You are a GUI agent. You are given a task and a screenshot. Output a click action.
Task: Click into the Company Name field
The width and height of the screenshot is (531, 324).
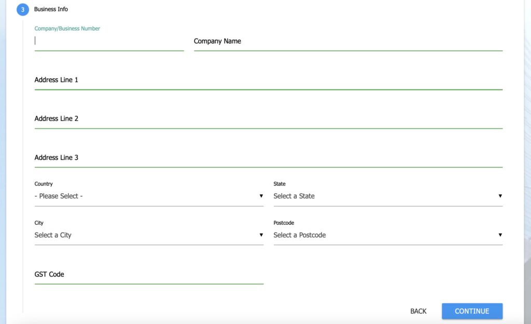point(347,41)
